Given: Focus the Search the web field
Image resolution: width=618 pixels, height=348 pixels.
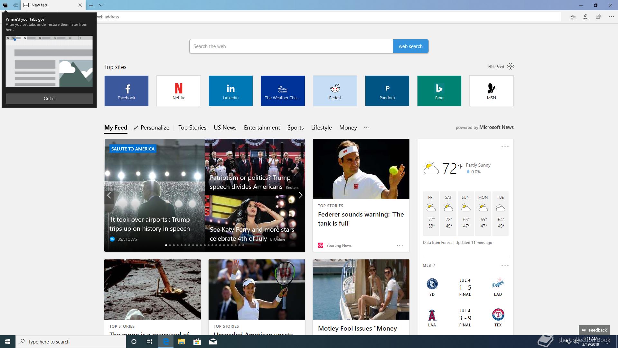Looking at the screenshot, I should click(x=291, y=46).
